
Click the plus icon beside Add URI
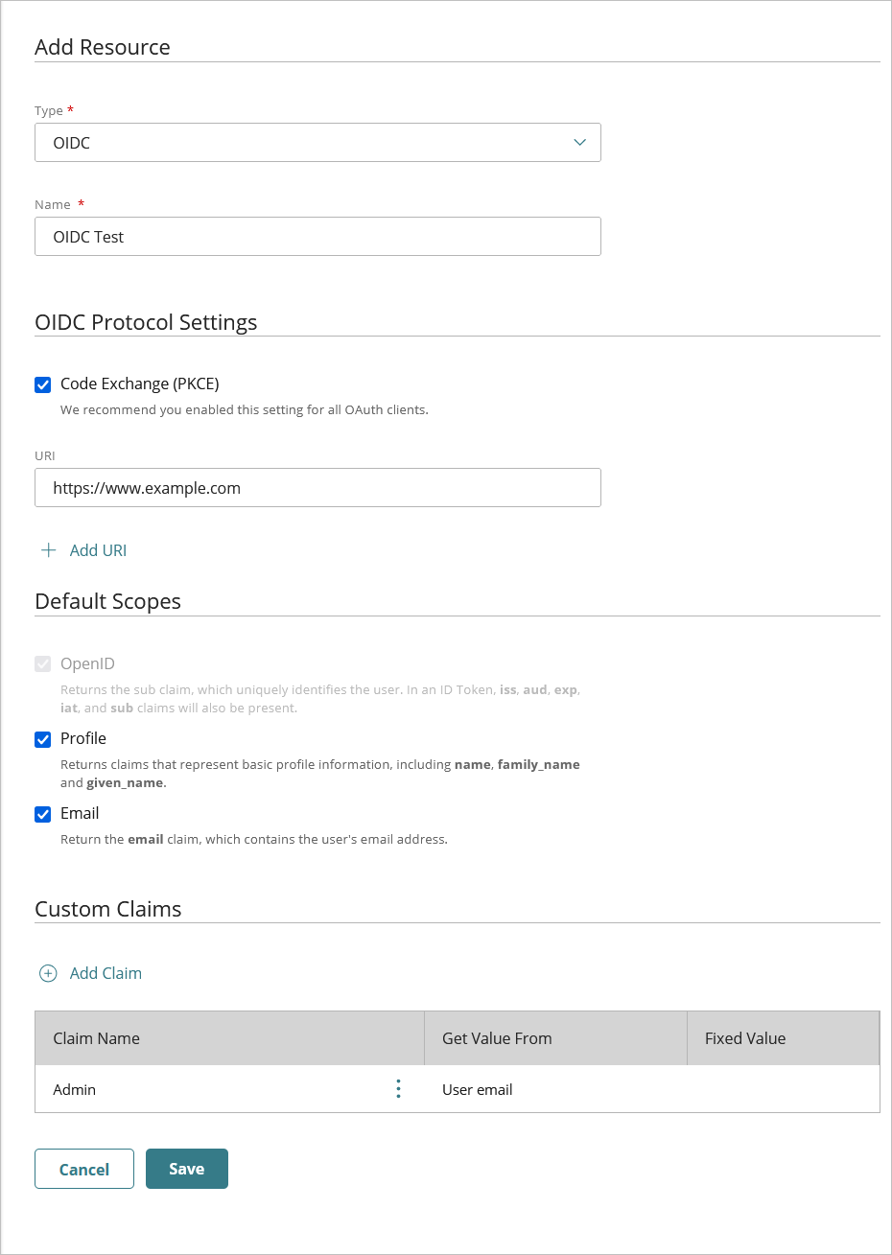click(48, 550)
